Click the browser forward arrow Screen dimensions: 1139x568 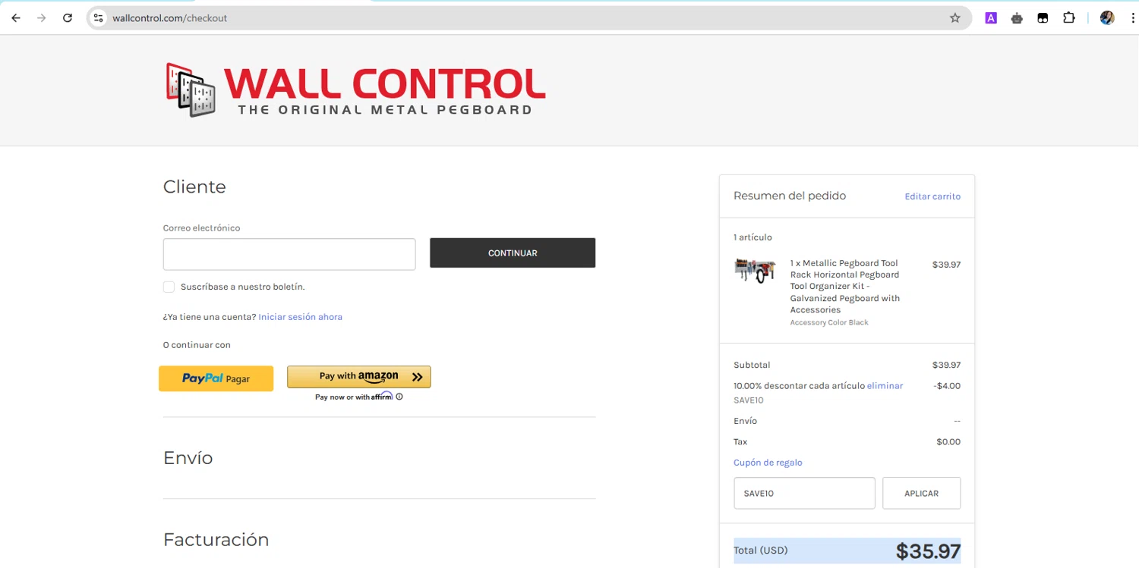coord(42,17)
